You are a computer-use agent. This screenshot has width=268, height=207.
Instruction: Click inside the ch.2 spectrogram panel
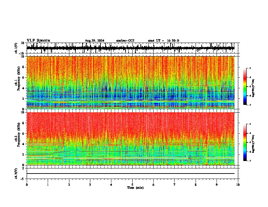[x=131, y=139]
